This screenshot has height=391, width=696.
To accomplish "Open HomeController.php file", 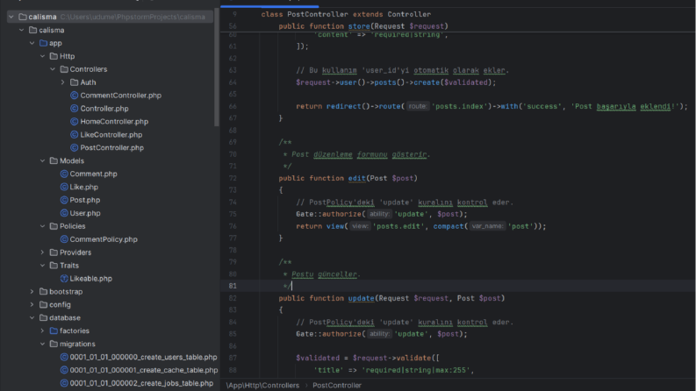I will point(114,122).
